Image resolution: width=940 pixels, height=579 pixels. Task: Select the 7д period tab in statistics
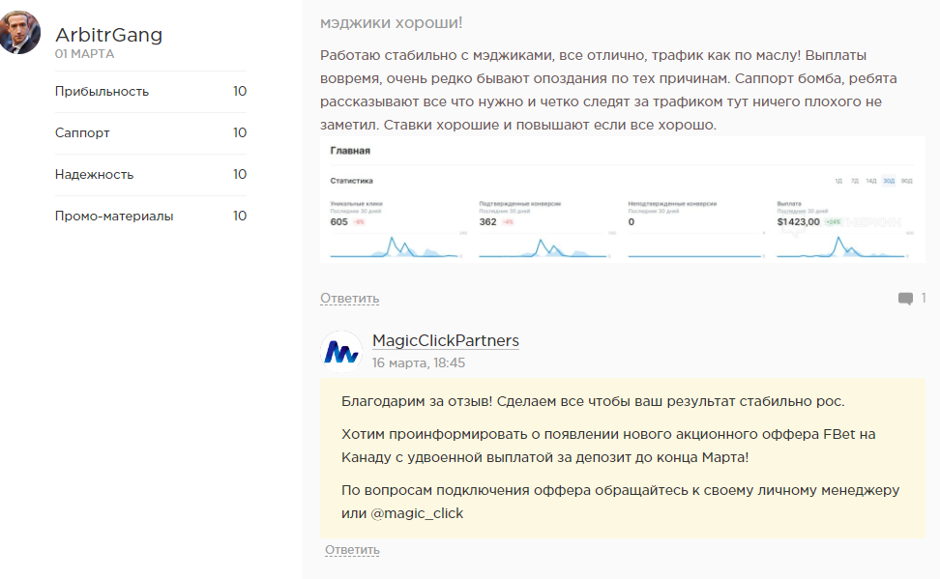pos(854,181)
